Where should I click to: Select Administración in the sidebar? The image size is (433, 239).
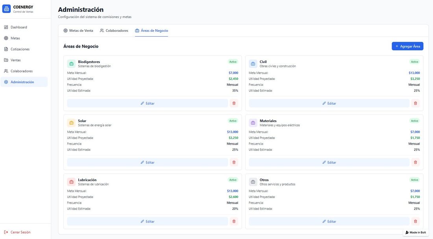tap(24, 82)
